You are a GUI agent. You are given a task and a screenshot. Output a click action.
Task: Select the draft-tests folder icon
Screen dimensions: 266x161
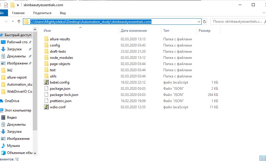46,52
